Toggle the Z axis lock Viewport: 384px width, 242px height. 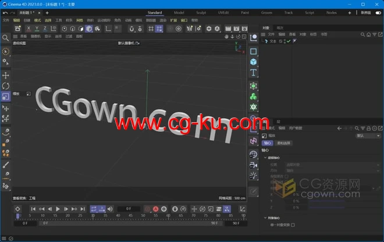tap(45, 29)
